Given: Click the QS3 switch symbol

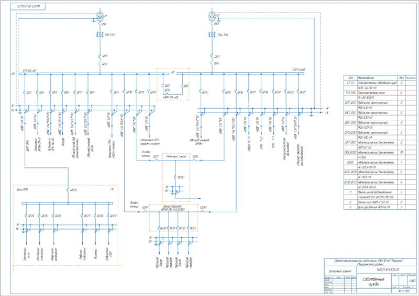Looking at the screenshot, I should (100, 64).
